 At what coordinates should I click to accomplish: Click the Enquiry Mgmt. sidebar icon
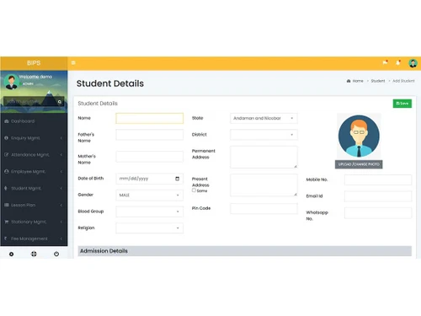pos(7,138)
